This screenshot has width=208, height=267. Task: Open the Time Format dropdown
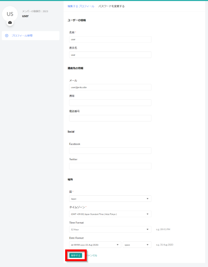click(x=110, y=229)
